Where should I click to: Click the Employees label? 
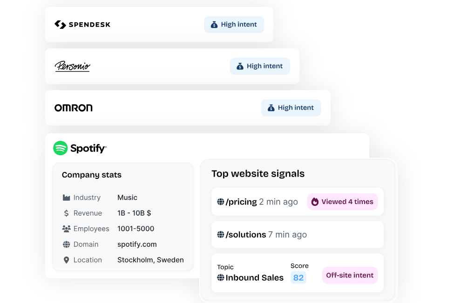tap(91, 229)
